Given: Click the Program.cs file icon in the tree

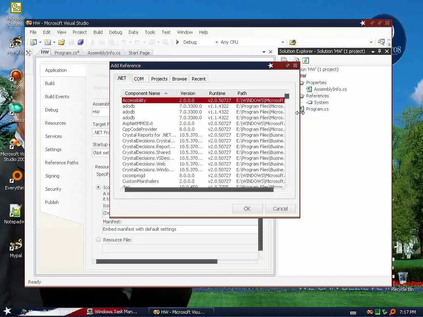Looking at the screenshot, I should coord(302,109).
